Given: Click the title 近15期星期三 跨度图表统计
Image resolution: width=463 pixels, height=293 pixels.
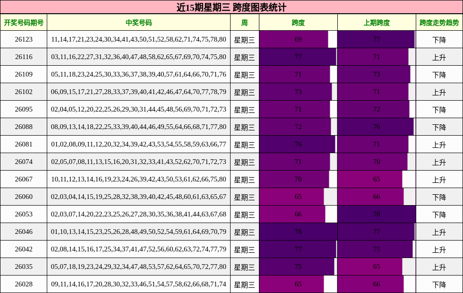Looking at the screenshot, I should (231, 7).
